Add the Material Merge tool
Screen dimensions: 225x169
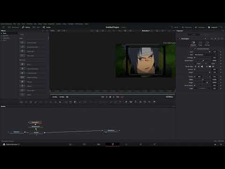coord(32,77)
